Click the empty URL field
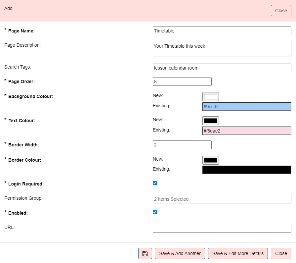This screenshot has width=296, height=263. click(x=222, y=228)
